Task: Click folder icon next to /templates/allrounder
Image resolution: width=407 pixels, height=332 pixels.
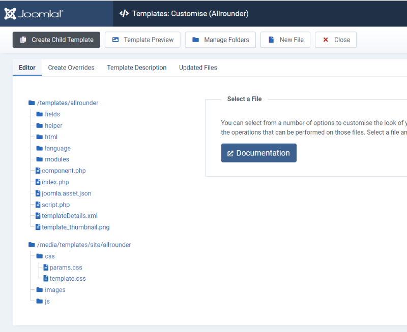Action: 32,103
